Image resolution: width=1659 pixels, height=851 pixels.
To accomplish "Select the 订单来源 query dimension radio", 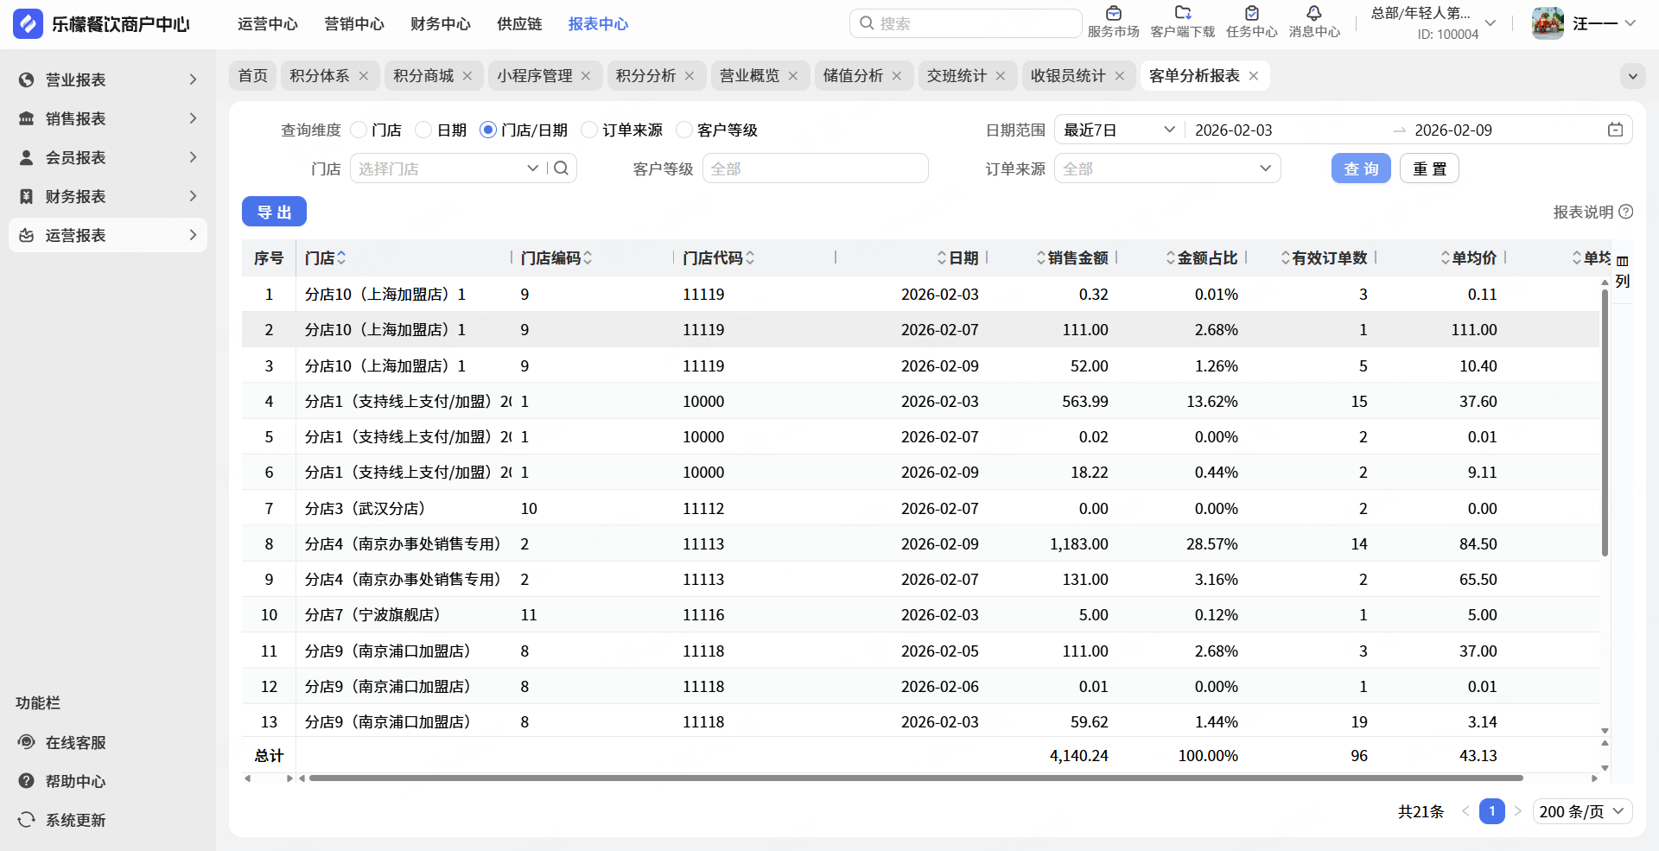I will [x=590, y=130].
